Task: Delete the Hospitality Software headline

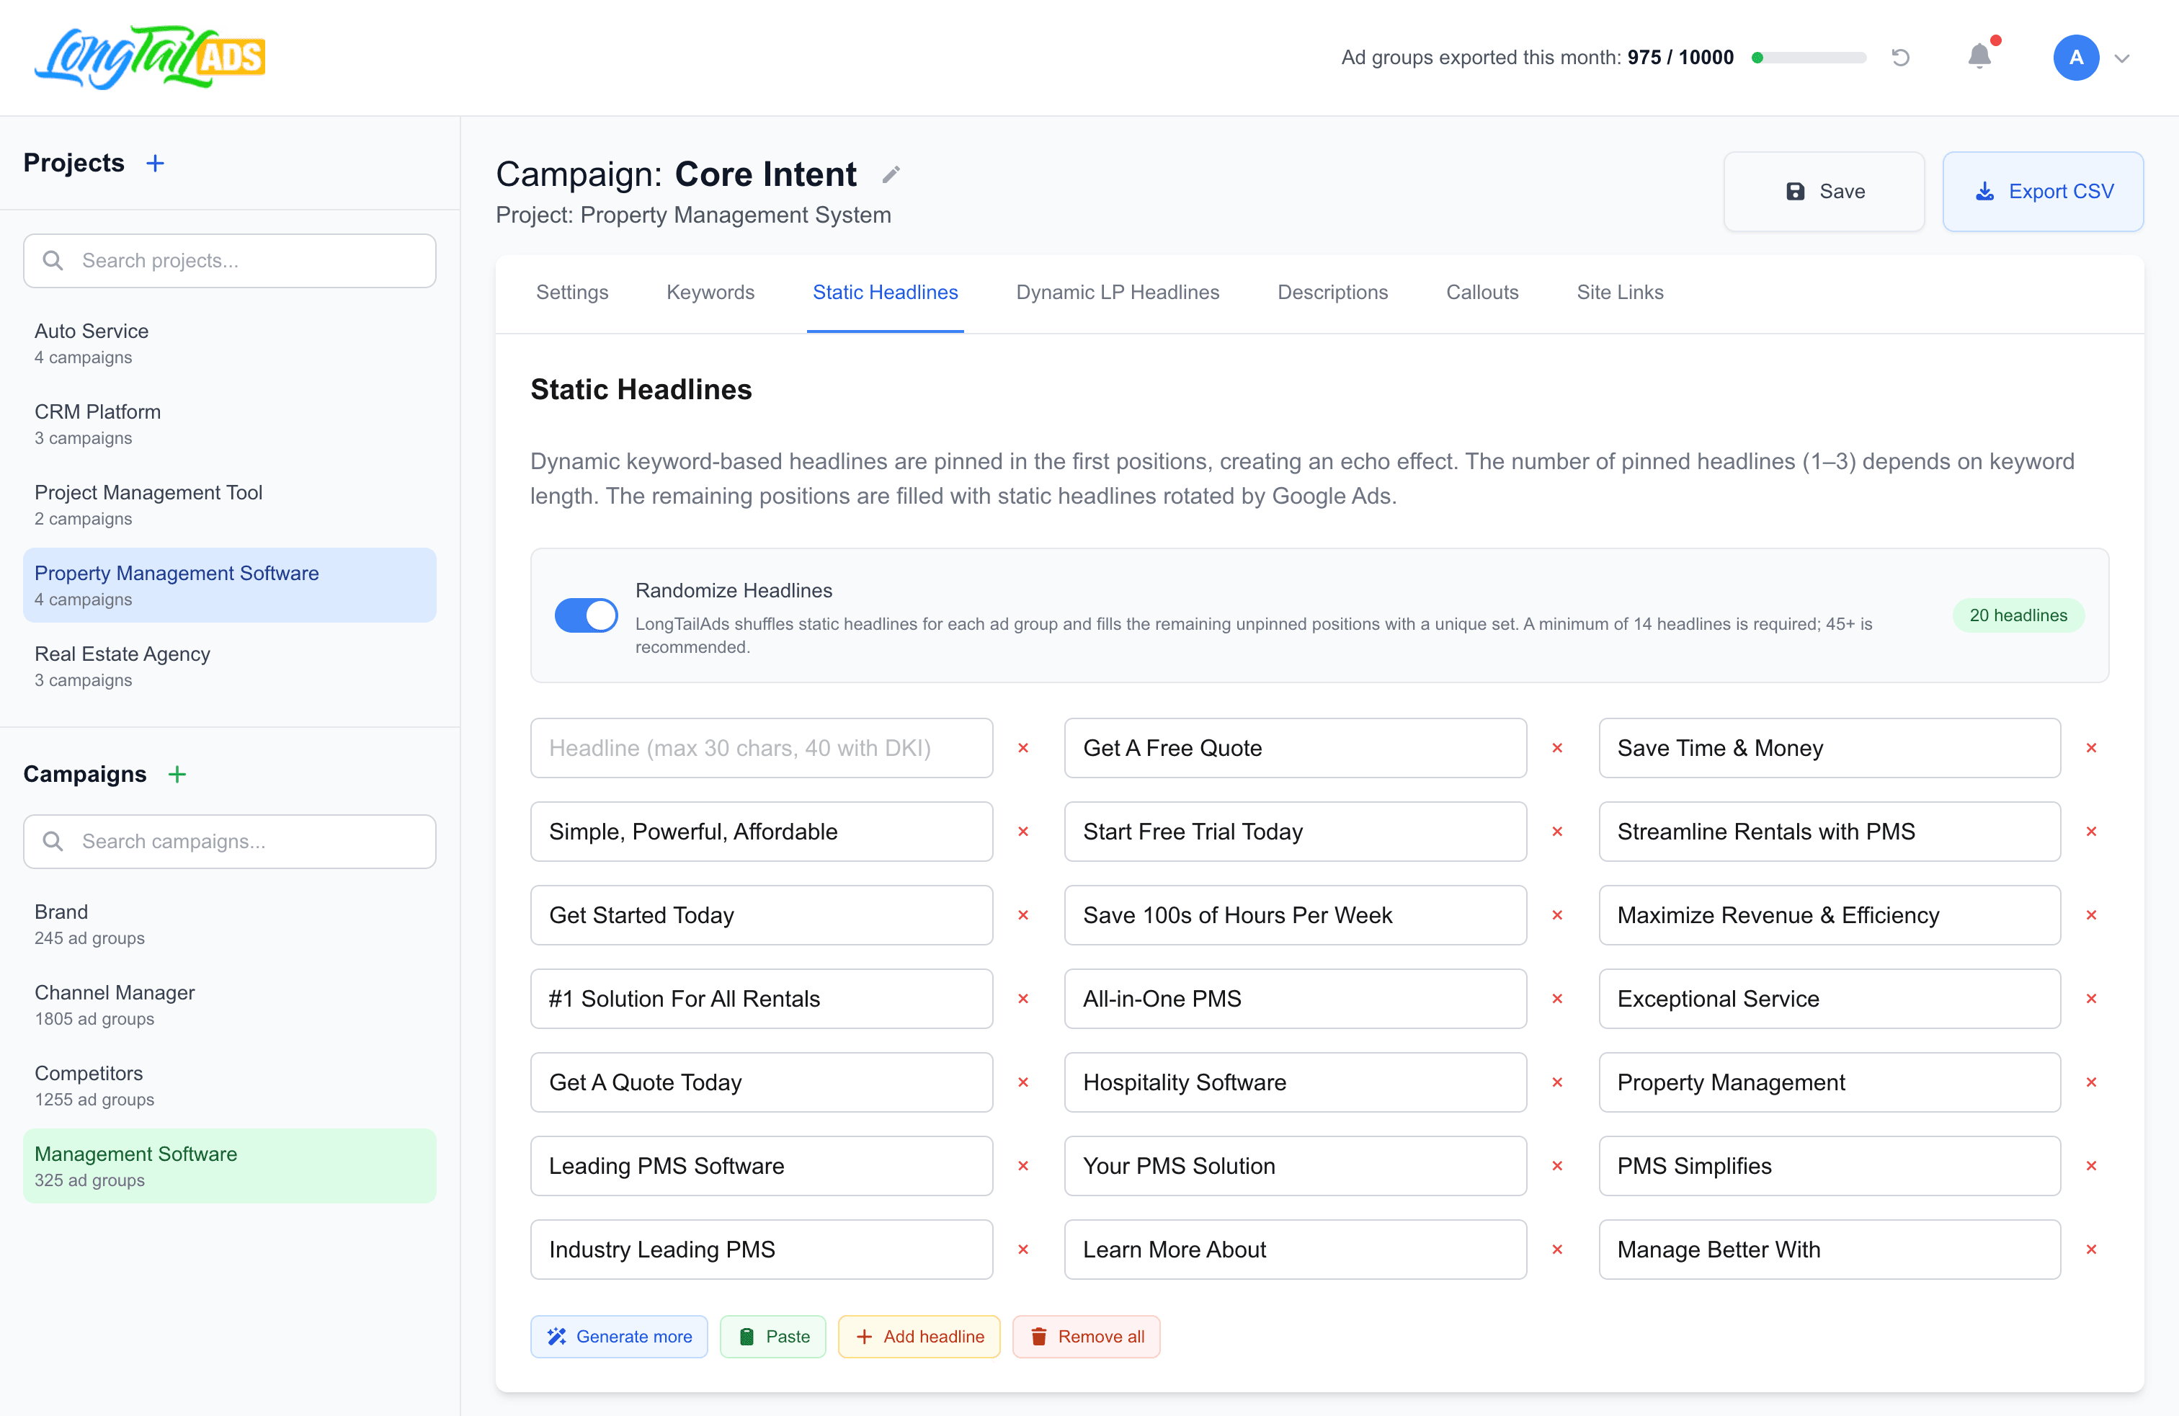Action: pyautogui.click(x=1557, y=1082)
